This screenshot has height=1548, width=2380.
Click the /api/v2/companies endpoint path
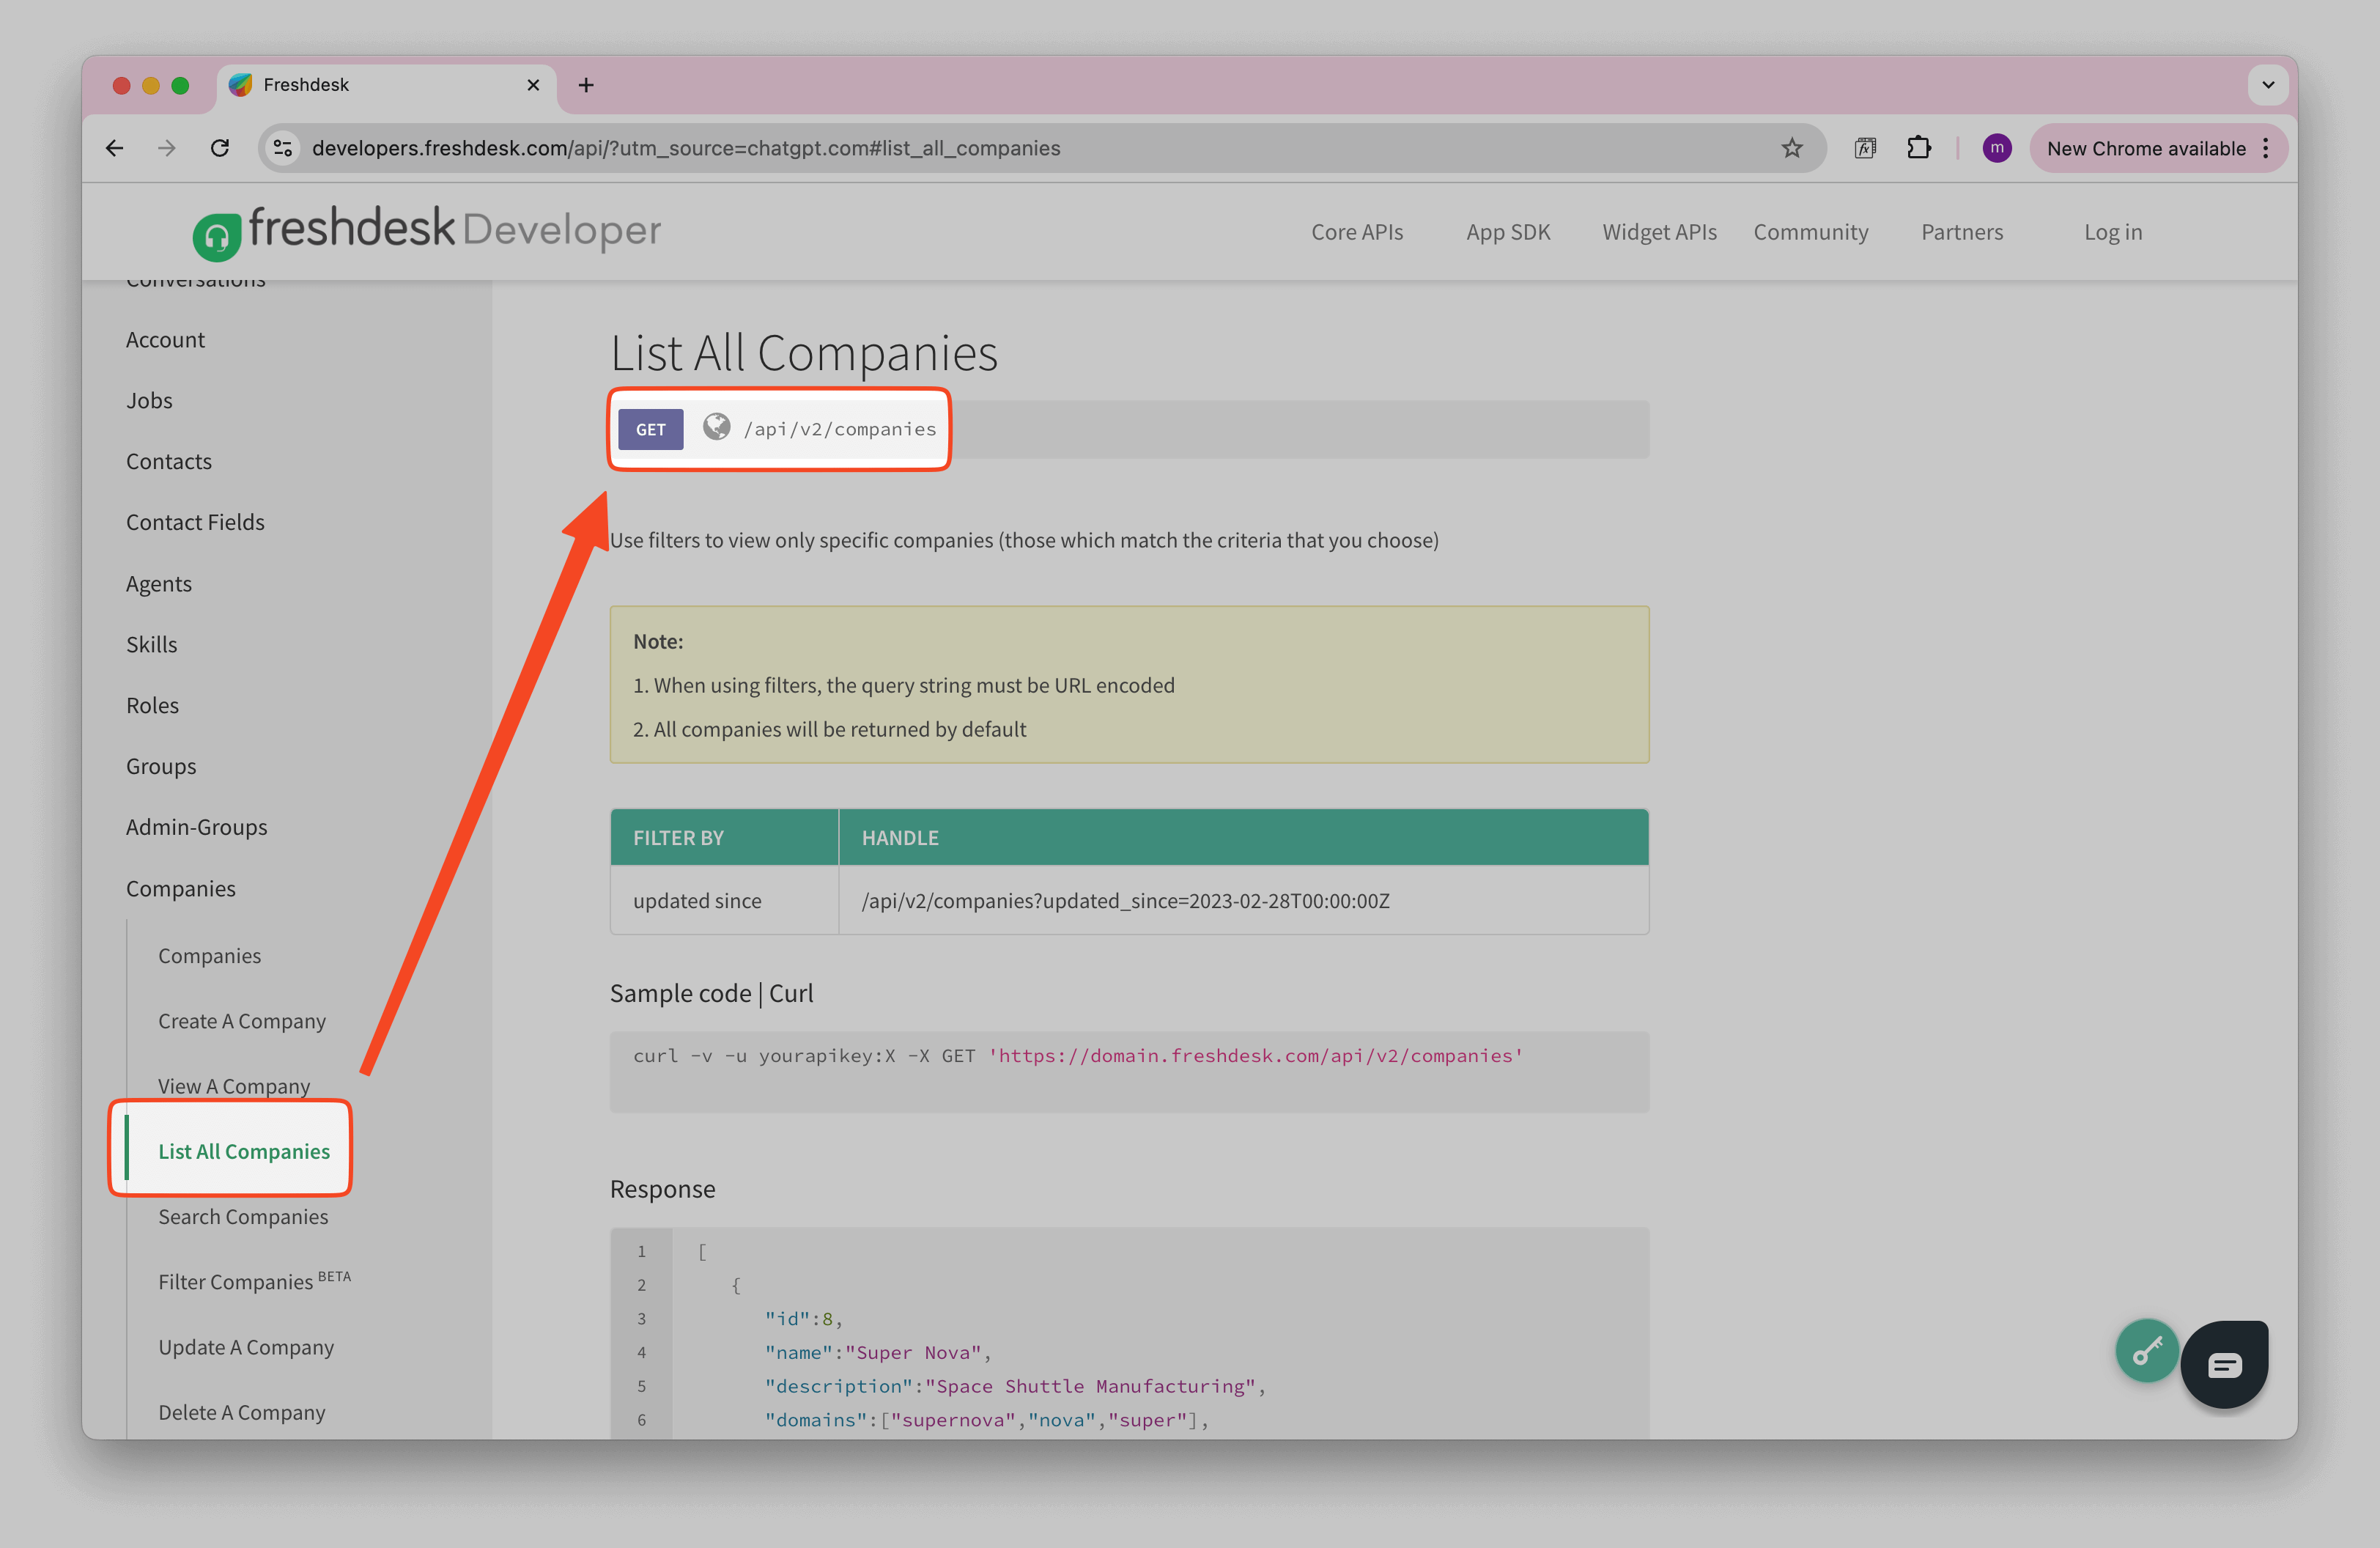click(840, 429)
